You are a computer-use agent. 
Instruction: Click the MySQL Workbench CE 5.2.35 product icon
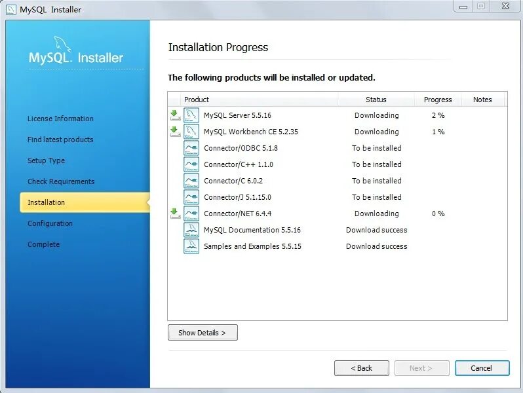click(191, 132)
